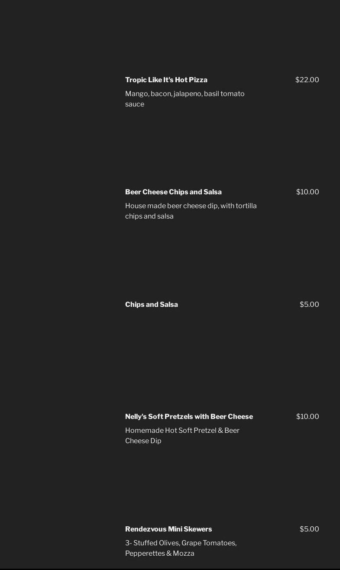The image size is (340, 570).
Task: Click the word "sauce" under the pizza item
Action: click(x=134, y=104)
